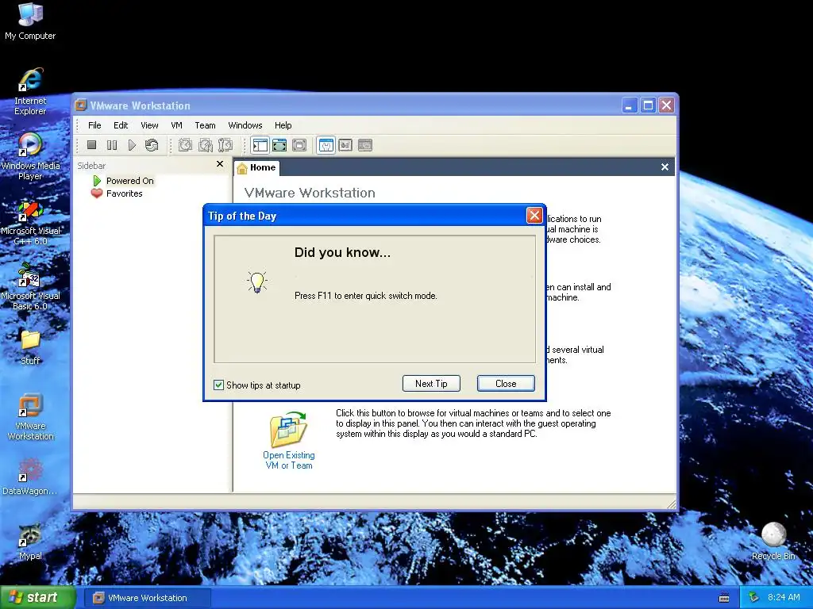Click the Open Existing VM or Team folder icon
Image resolution: width=813 pixels, height=609 pixels.
pos(289,429)
